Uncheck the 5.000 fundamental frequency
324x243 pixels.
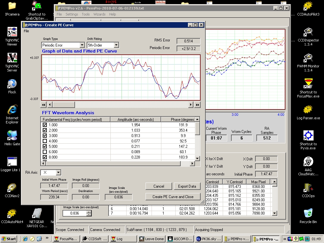tap(45, 146)
